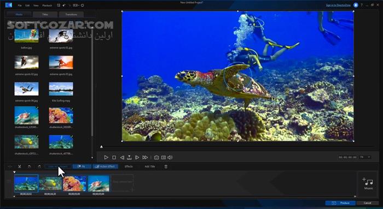
Task: Select fourth timeline clip with turtle
Action: tap(98, 183)
